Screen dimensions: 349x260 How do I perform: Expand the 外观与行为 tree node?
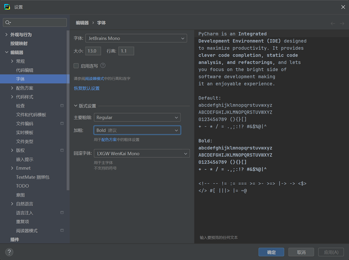(x=6, y=35)
